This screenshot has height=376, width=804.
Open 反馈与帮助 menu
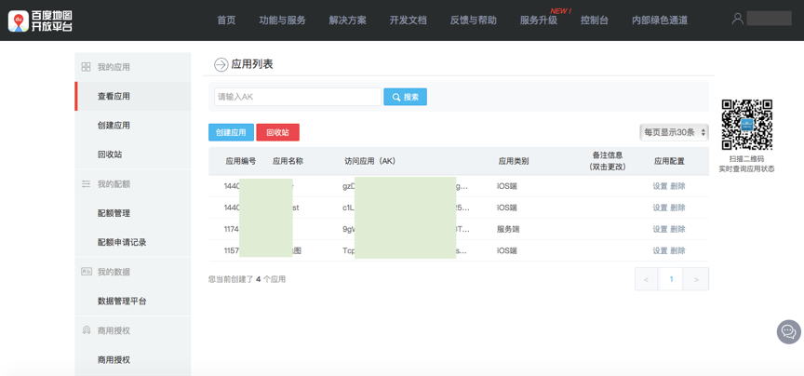(x=474, y=20)
